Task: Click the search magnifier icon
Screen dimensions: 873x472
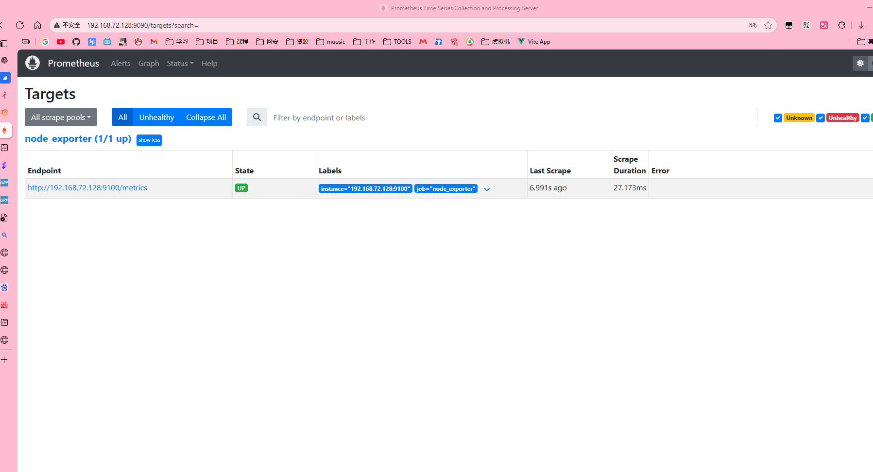Action: tap(257, 117)
